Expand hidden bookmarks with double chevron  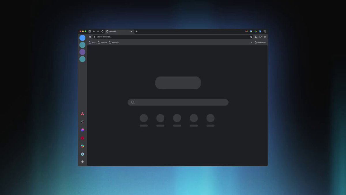click(x=251, y=42)
